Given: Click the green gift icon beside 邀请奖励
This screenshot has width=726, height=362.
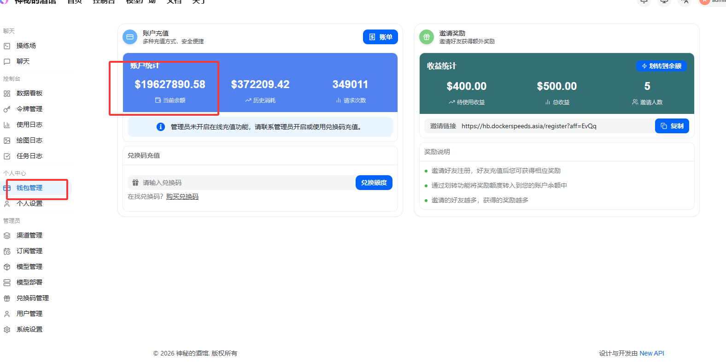Looking at the screenshot, I should (x=427, y=37).
